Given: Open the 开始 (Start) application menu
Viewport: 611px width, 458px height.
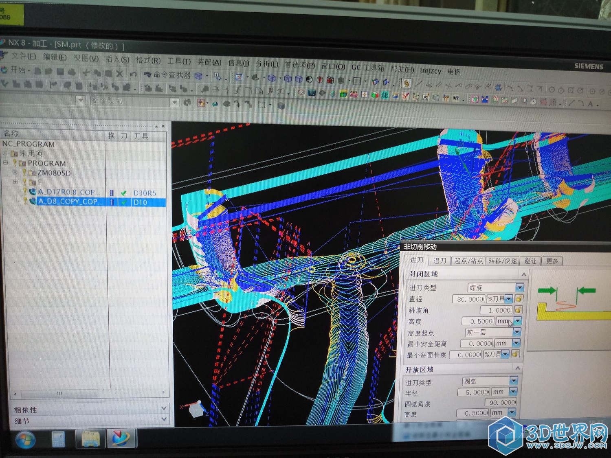Looking at the screenshot, I should point(15,70).
